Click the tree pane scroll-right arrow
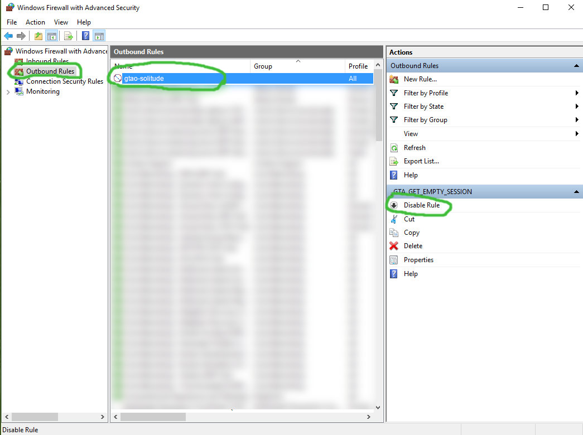The width and height of the screenshot is (583, 435). pyautogui.click(x=103, y=417)
